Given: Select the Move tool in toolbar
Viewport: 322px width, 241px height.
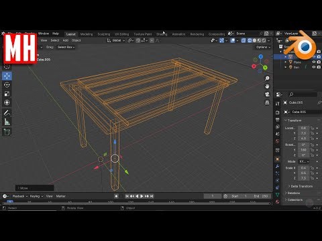Looking at the screenshot, I should (x=7, y=76).
